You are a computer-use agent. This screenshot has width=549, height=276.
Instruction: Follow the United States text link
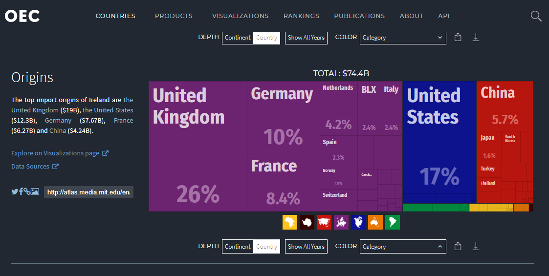tap(108, 110)
